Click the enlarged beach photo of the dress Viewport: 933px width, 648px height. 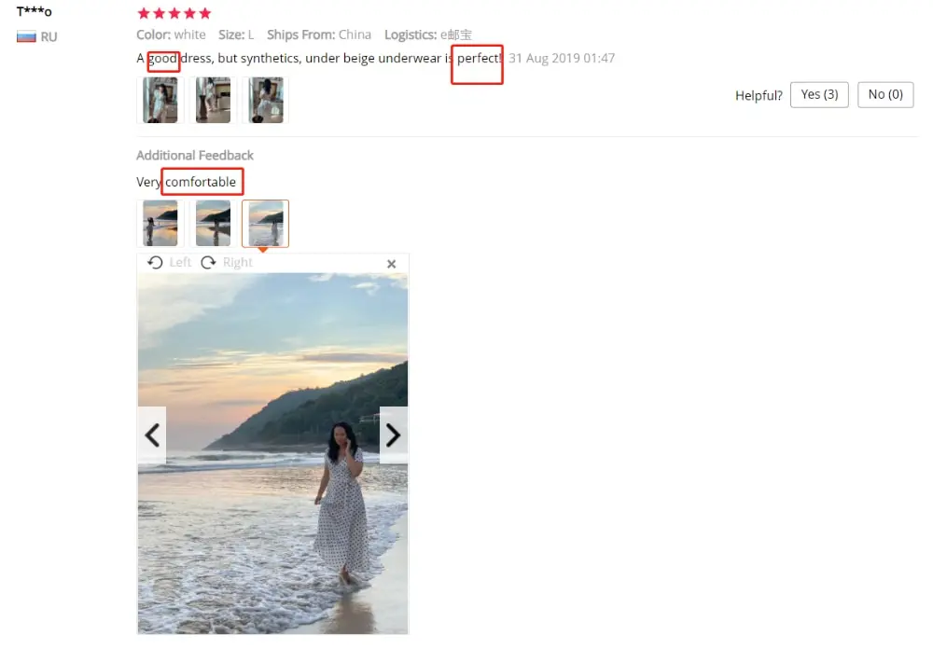[x=273, y=453]
